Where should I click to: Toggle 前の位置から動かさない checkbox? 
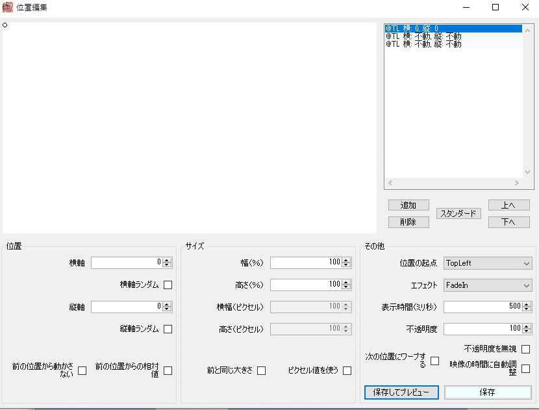point(82,370)
